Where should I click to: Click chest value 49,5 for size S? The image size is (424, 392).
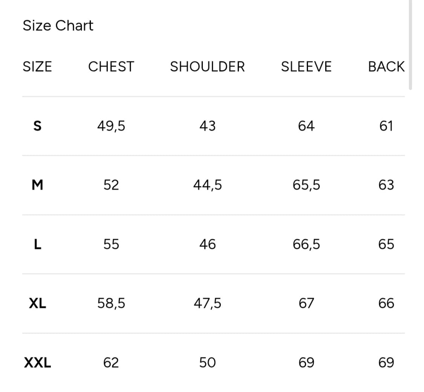(x=111, y=126)
